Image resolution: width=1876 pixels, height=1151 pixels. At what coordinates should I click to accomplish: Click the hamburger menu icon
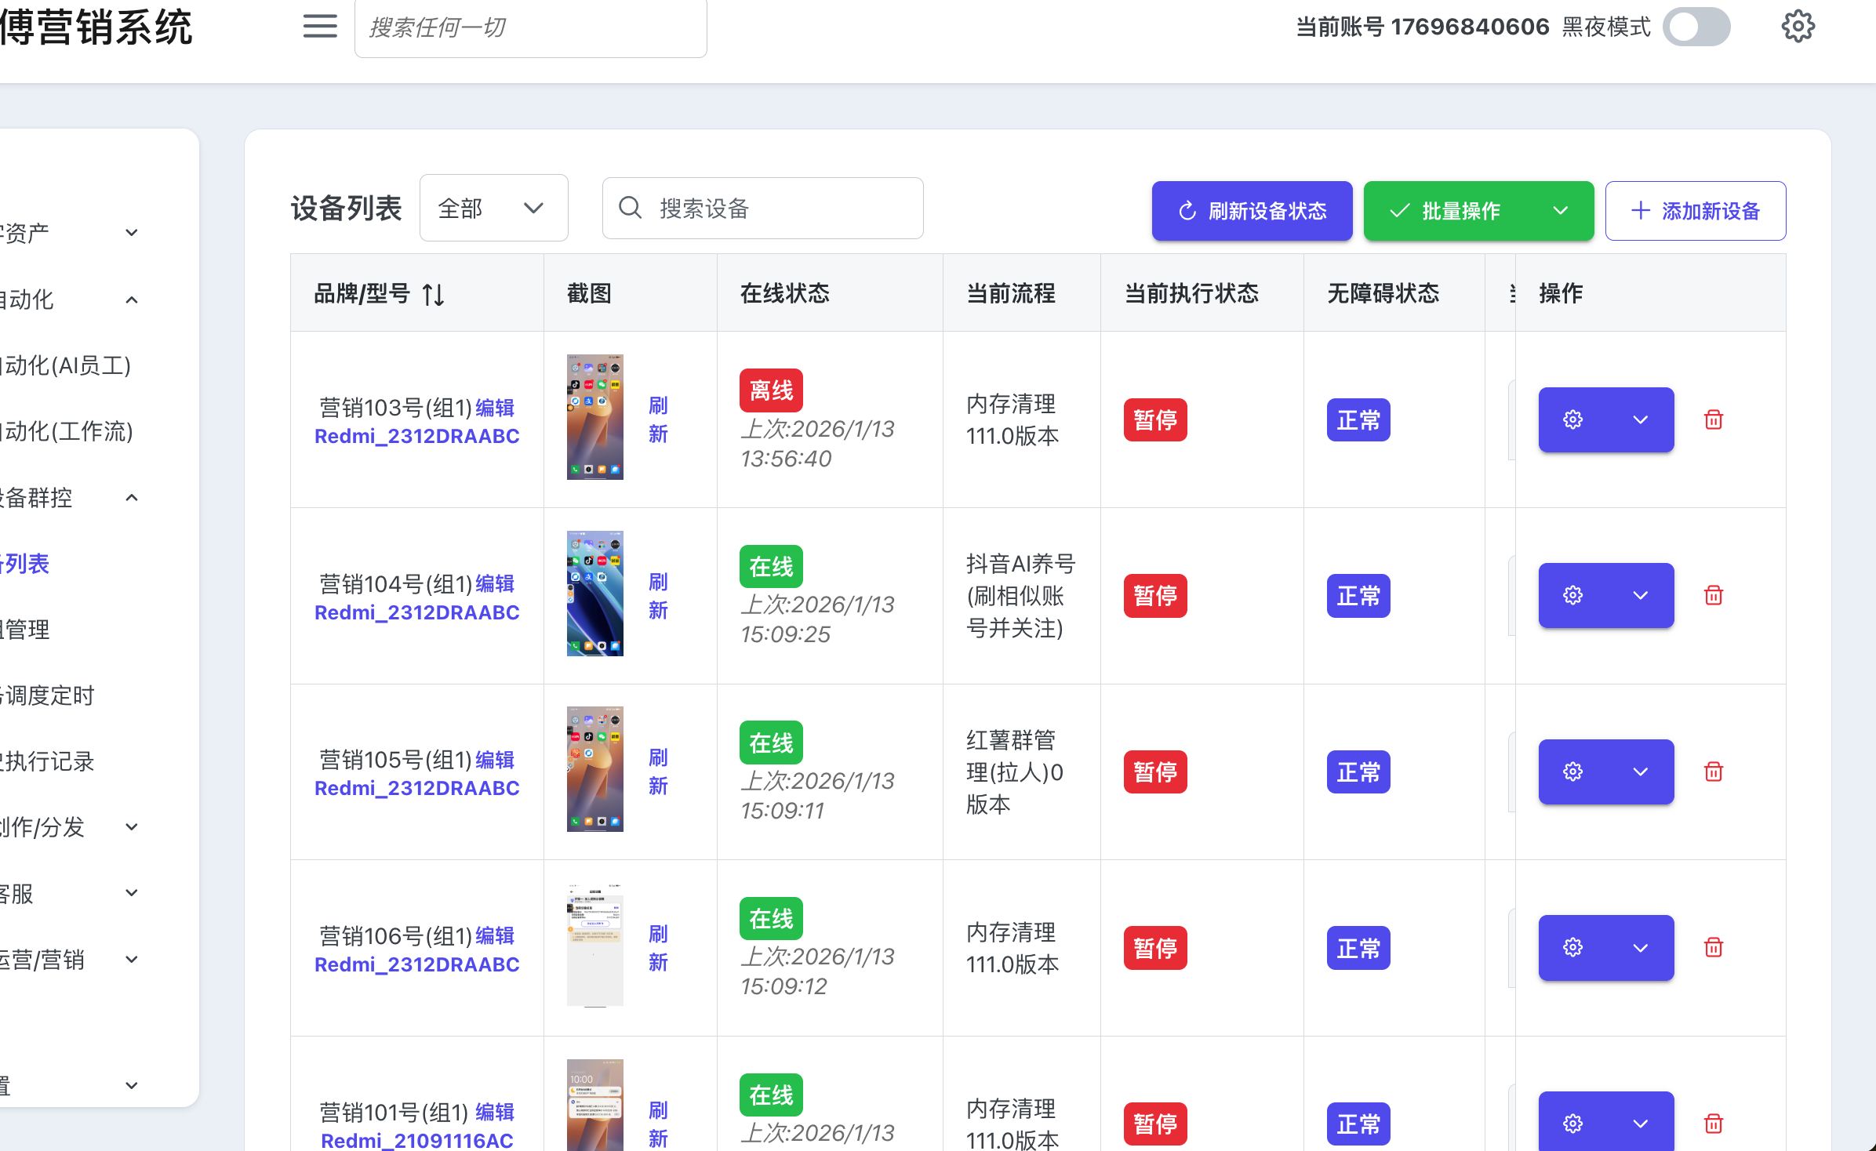click(x=320, y=27)
